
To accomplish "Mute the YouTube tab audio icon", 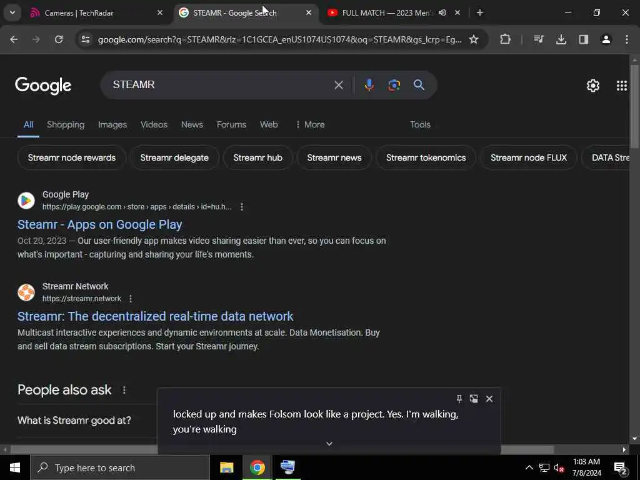I will tap(442, 12).
